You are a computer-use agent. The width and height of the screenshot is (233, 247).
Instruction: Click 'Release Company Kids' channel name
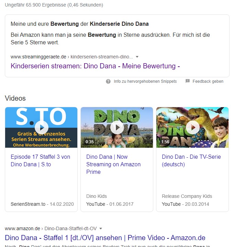point(187,196)
